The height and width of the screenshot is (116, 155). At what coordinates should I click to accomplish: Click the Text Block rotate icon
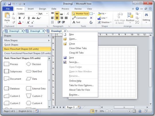(x=91, y=22)
